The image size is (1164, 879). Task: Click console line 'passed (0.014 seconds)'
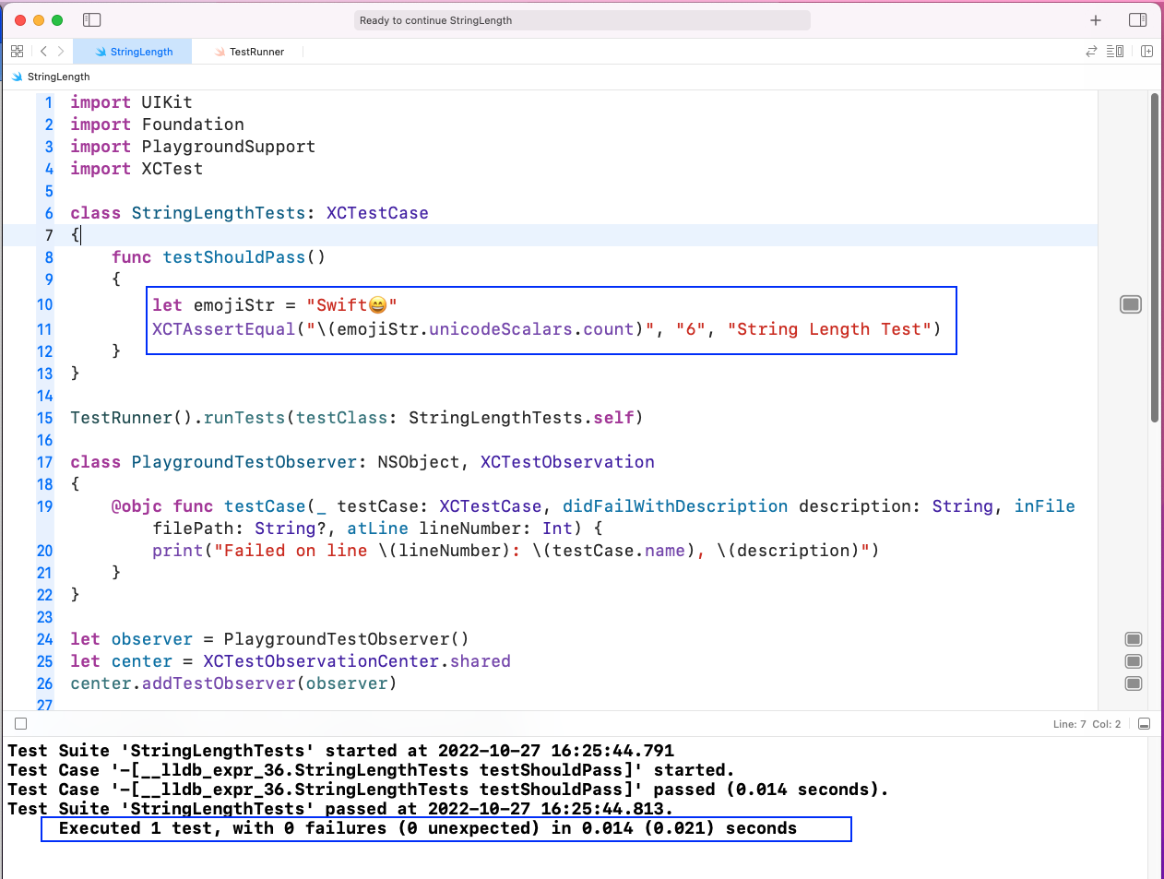[x=448, y=790]
